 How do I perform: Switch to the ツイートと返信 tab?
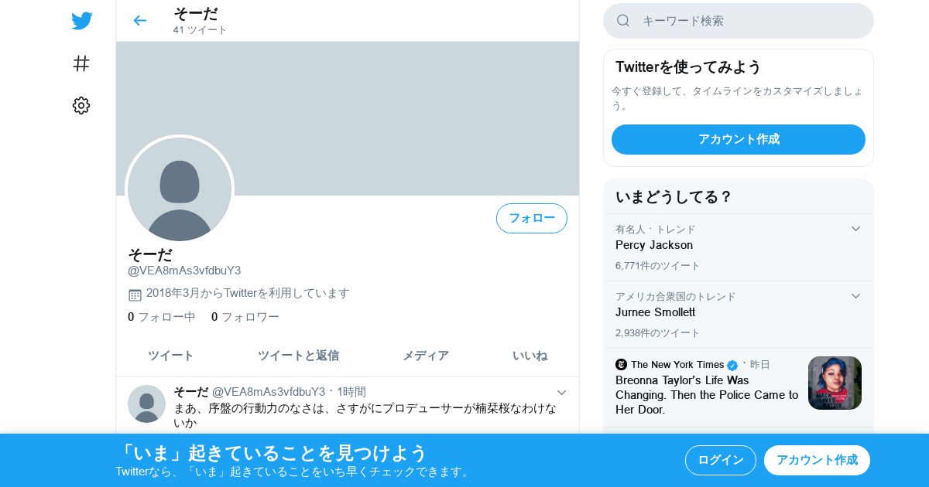tap(298, 356)
